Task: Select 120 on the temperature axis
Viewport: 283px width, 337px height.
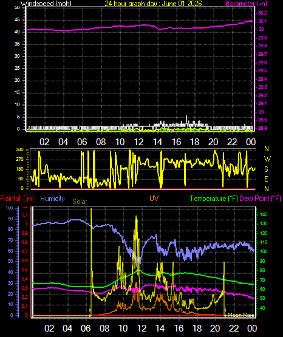Action: click(x=264, y=233)
